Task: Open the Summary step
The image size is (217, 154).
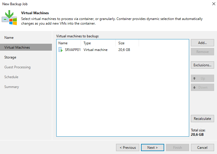Action: click(12, 87)
